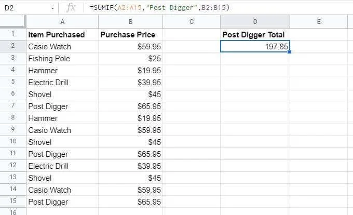Select column E header
Image resolution: width=353 pixels, height=215 pixels.
319,22
